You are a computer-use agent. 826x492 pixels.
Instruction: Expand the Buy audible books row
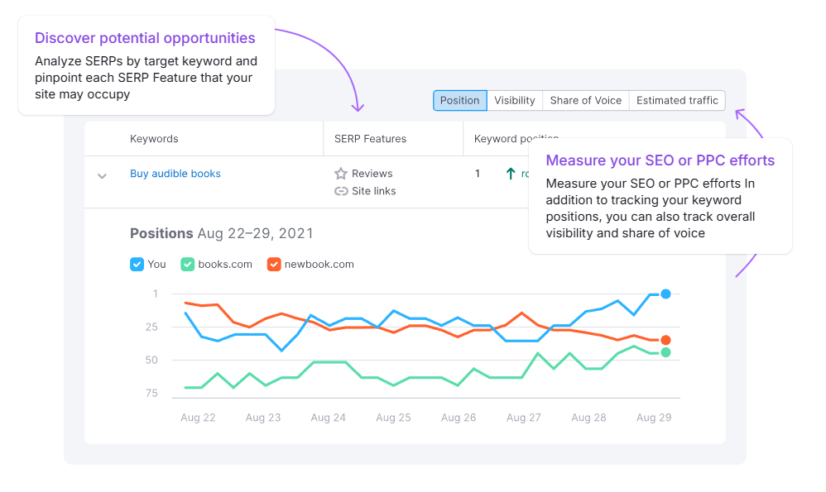click(x=103, y=175)
